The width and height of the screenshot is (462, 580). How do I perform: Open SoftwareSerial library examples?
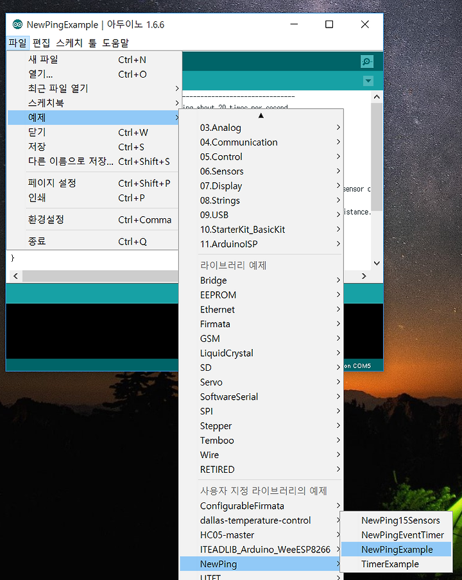261,397
